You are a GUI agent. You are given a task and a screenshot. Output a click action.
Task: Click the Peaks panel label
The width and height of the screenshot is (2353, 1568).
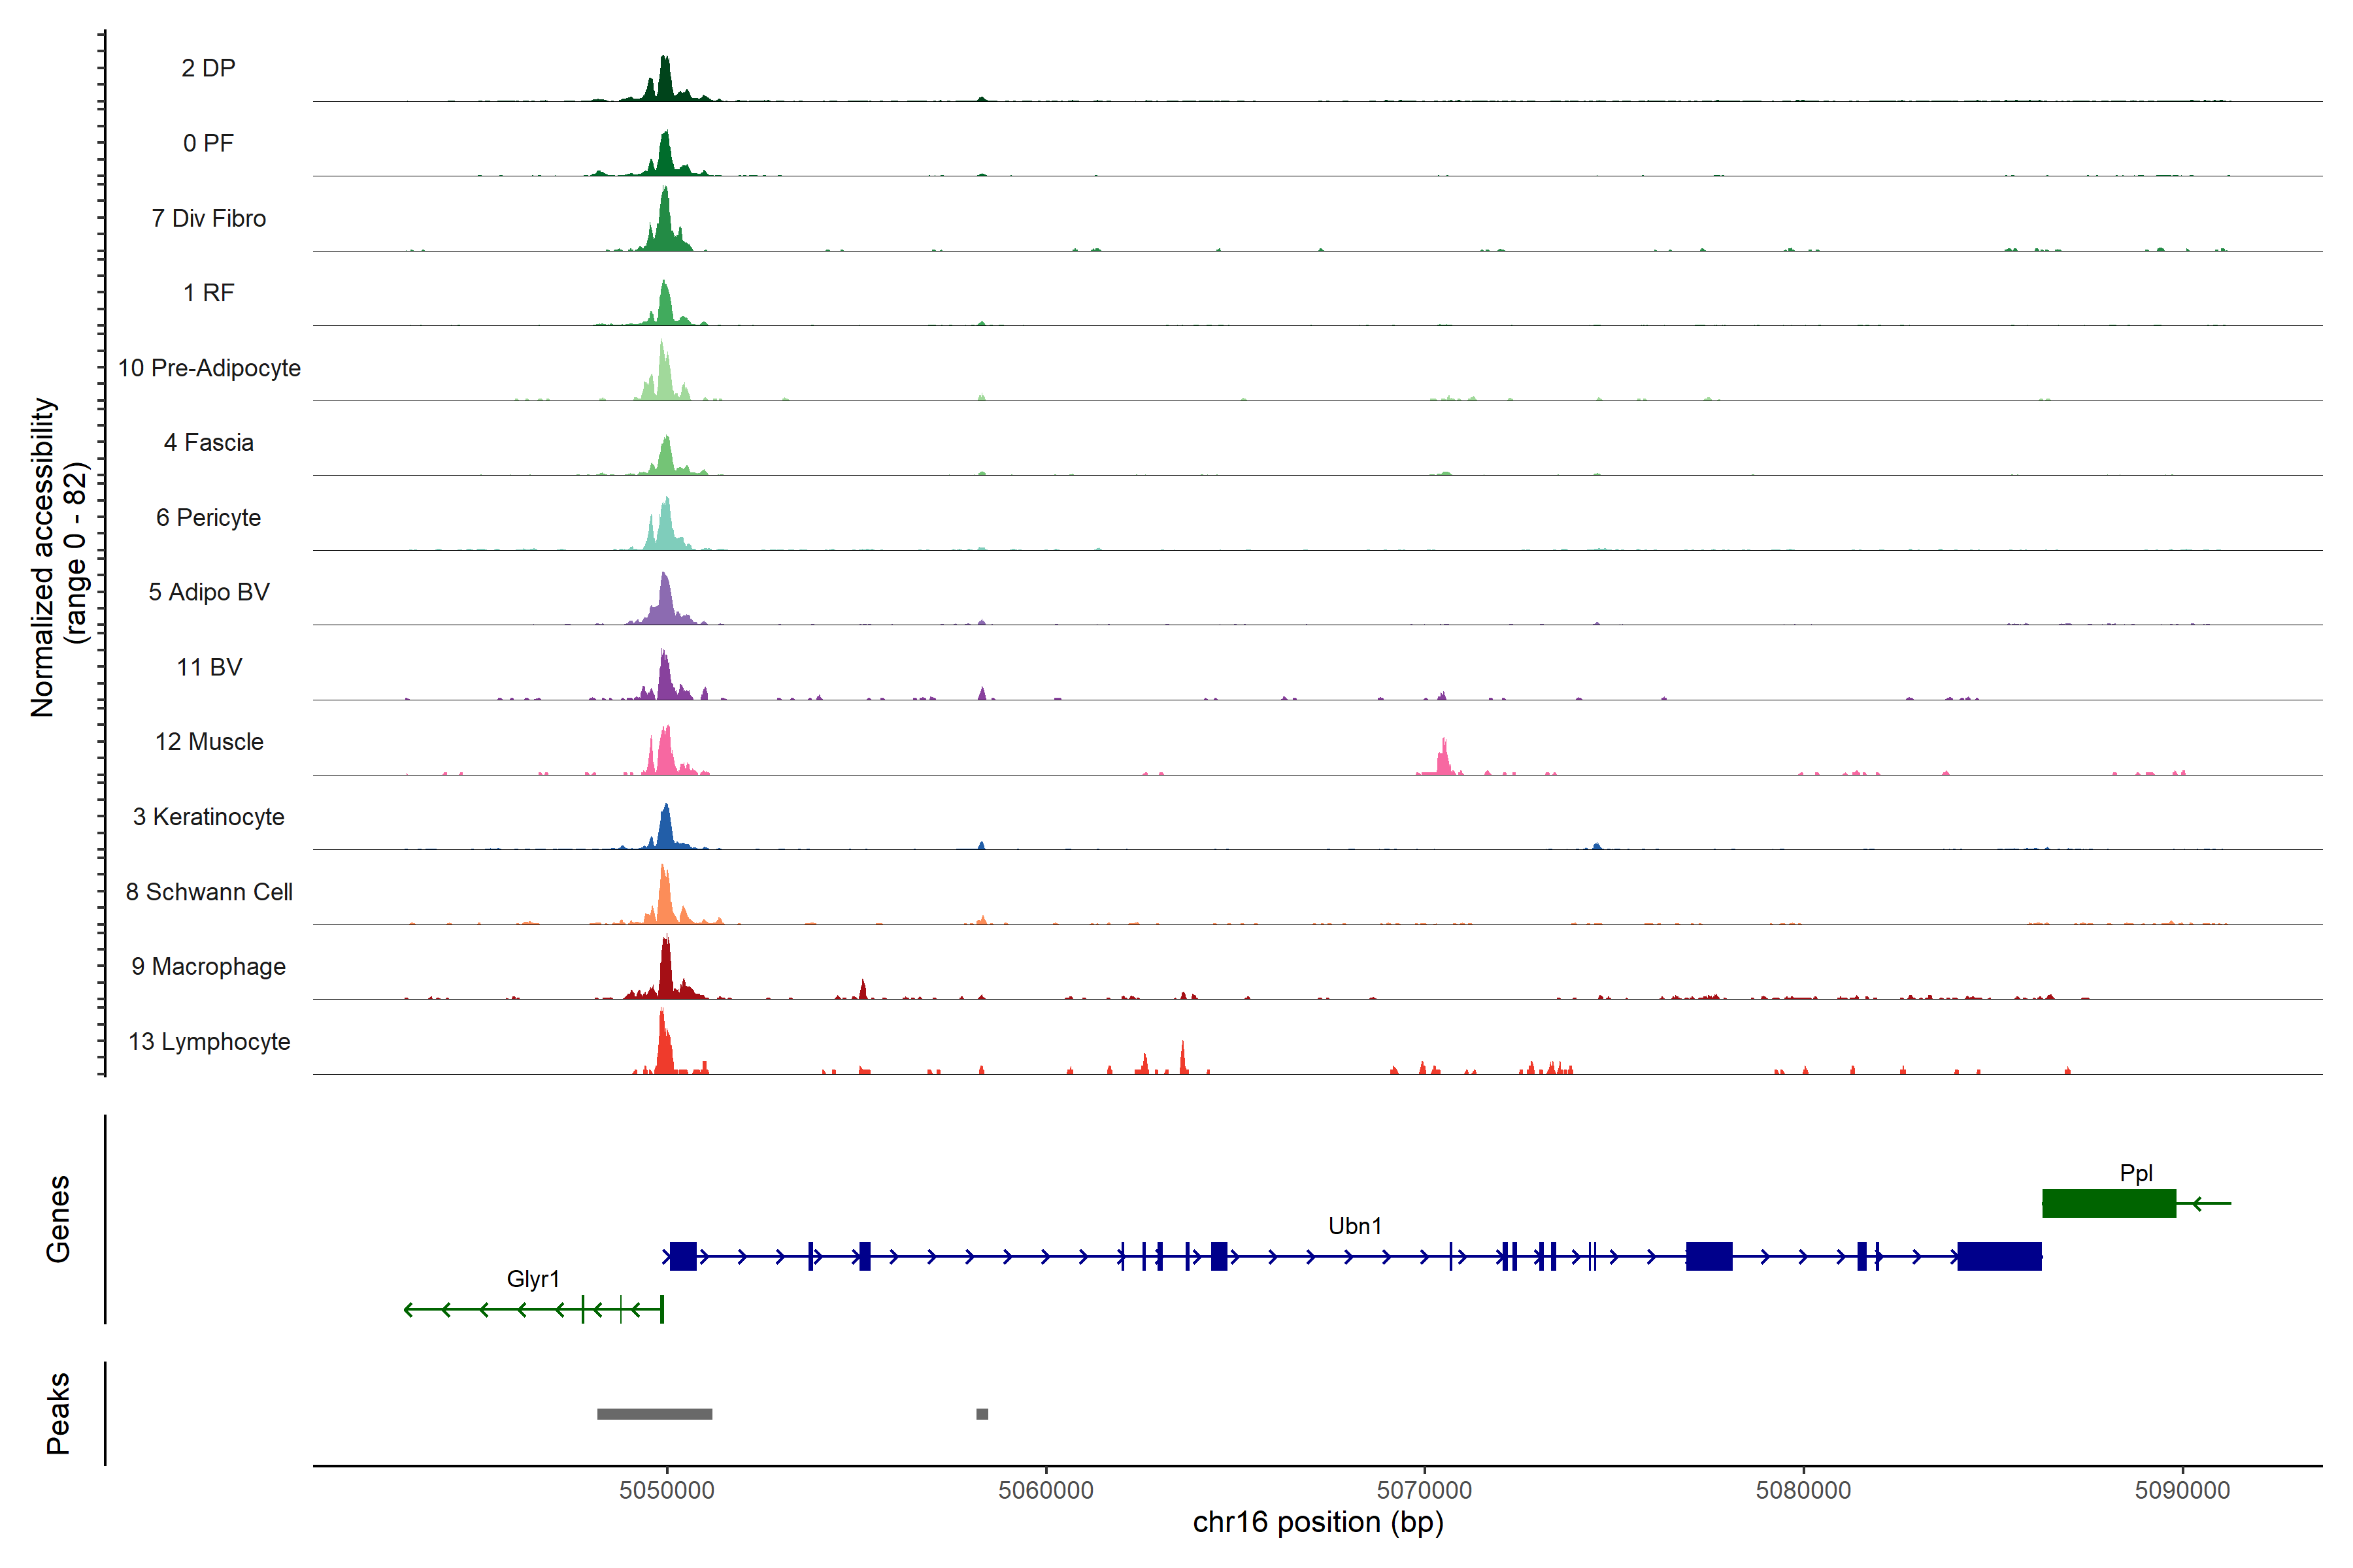click(58, 1413)
